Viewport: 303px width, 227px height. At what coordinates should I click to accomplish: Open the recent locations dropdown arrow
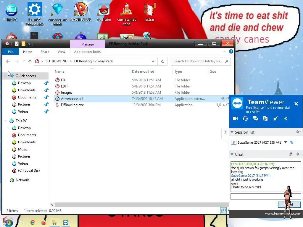click(x=24, y=61)
